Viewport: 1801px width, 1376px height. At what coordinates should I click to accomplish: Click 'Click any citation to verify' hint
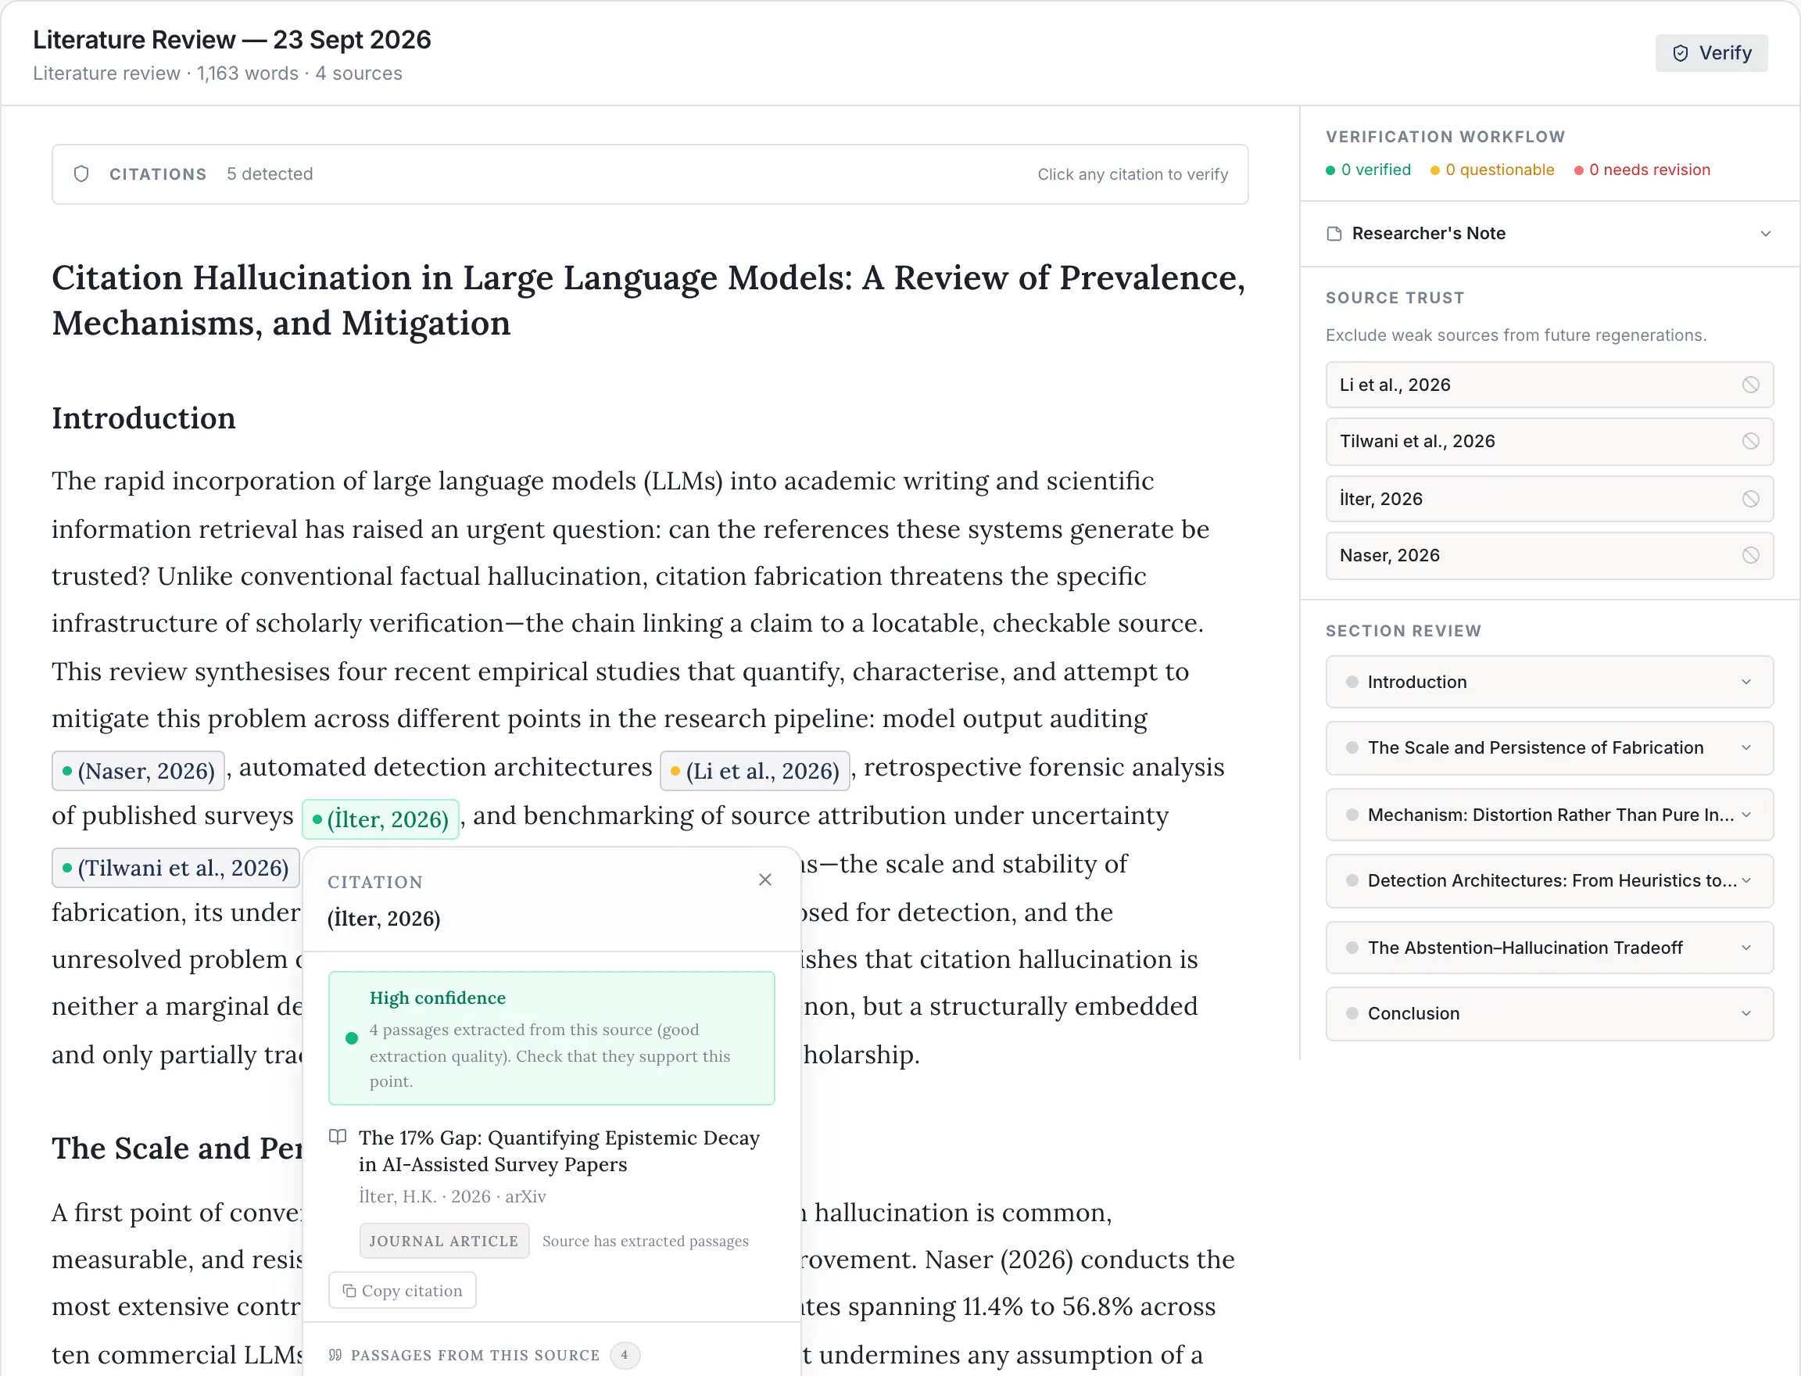[x=1133, y=174]
